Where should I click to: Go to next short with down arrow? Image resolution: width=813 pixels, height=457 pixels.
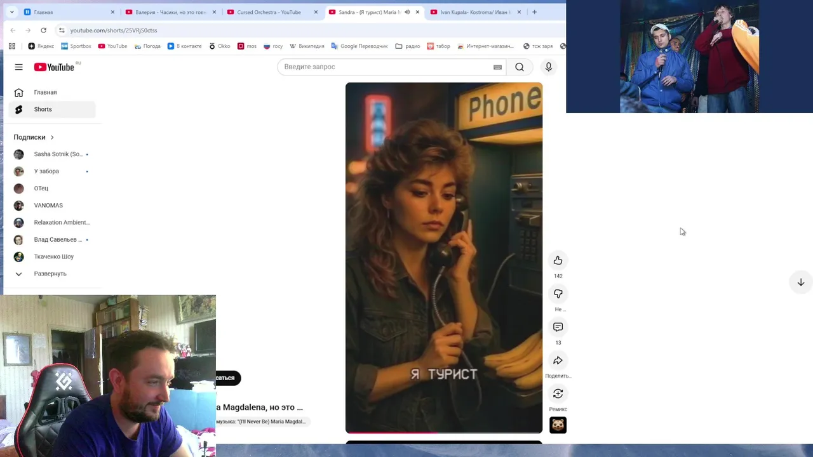tap(801, 282)
